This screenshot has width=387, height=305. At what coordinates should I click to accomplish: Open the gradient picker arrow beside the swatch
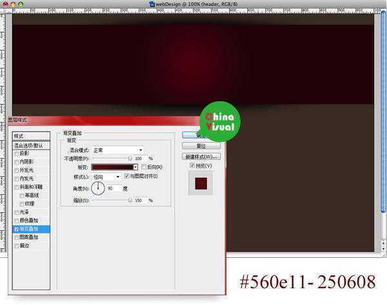(135, 167)
